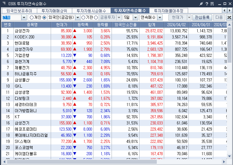Click the Excel export icon next to 다음
Viewport: 233px width, 165px height.
pos(229,18)
